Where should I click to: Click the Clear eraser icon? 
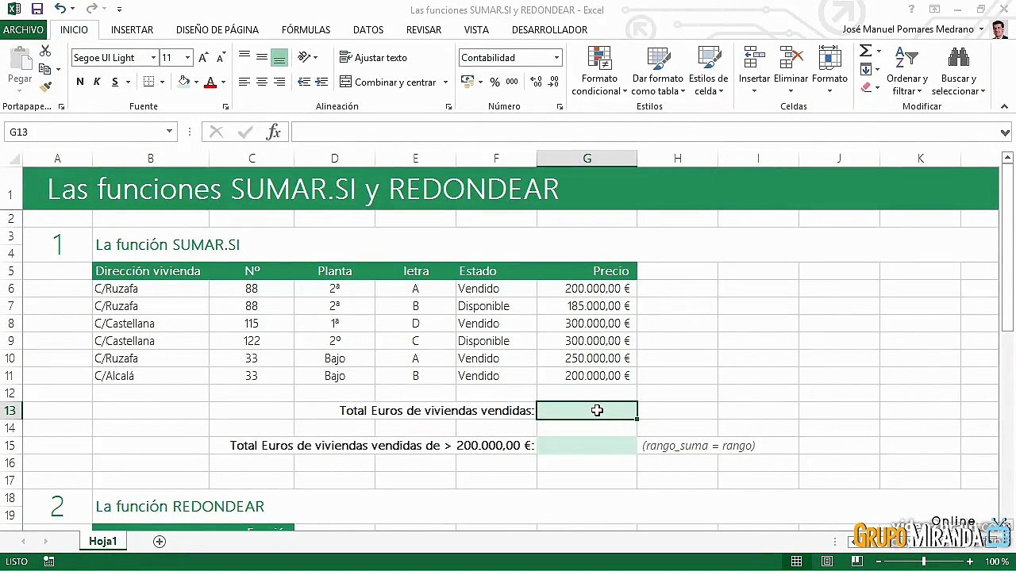(x=865, y=87)
